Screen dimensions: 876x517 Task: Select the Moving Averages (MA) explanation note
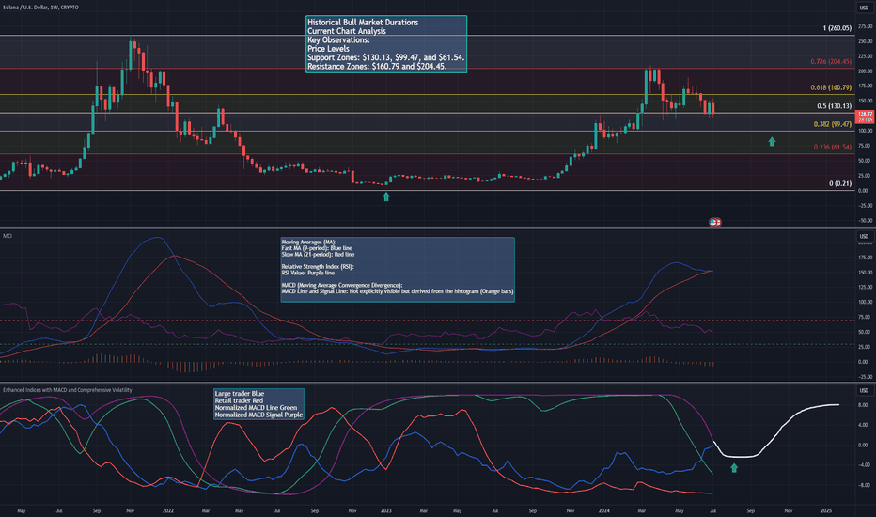tap(398, 270)
